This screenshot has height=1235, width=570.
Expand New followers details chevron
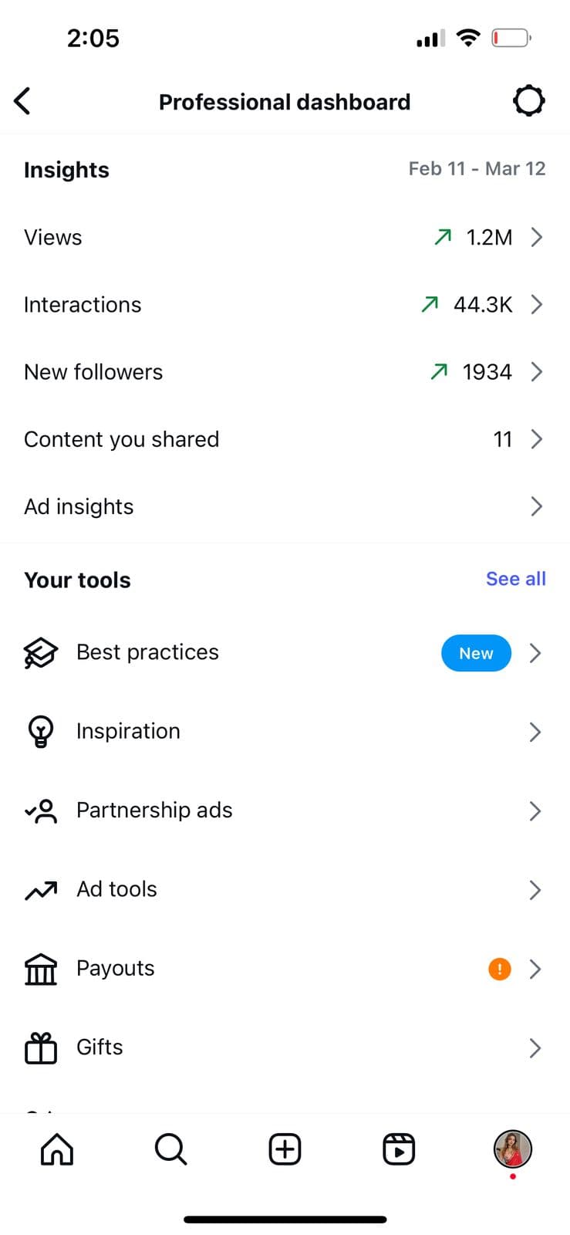point(537,372)
